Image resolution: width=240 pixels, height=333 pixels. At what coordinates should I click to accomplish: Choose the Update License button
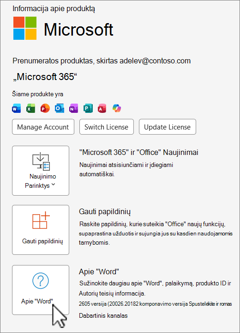point(167,127)
